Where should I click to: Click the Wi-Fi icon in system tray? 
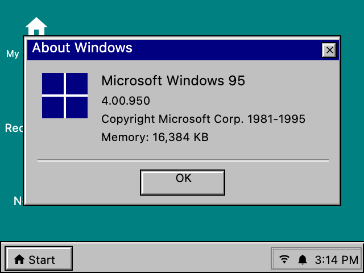(x=284, y=259)
